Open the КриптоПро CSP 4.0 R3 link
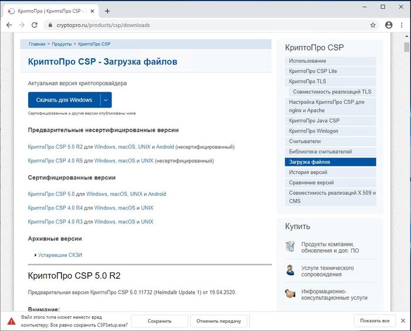Screen dimensions: 411x331 coord(55,222)
